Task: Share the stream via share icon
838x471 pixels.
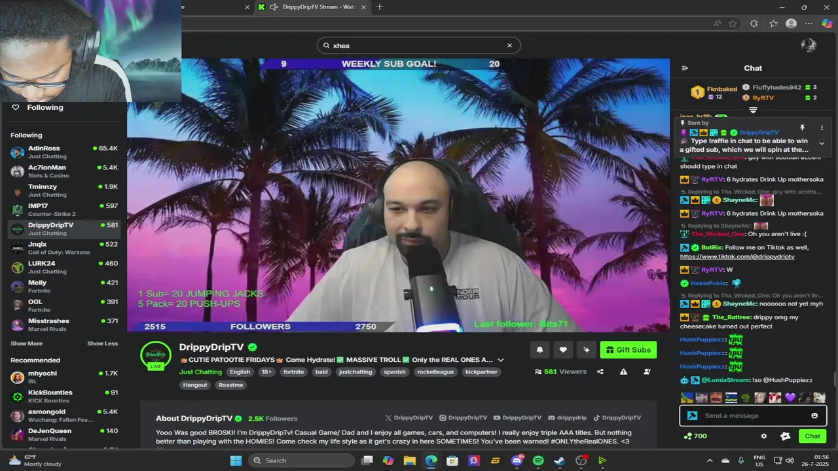Action: tap(600, 372)
